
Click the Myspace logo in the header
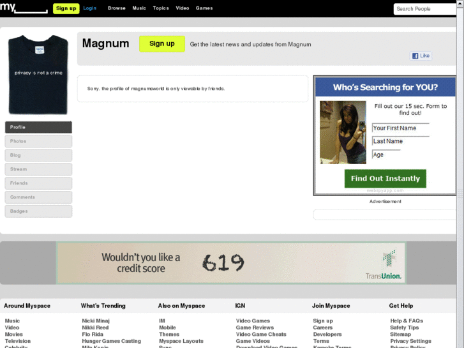click(x=24, y=8)
